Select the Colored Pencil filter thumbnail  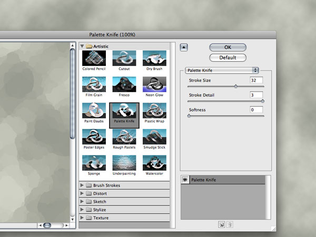point(94,58)
